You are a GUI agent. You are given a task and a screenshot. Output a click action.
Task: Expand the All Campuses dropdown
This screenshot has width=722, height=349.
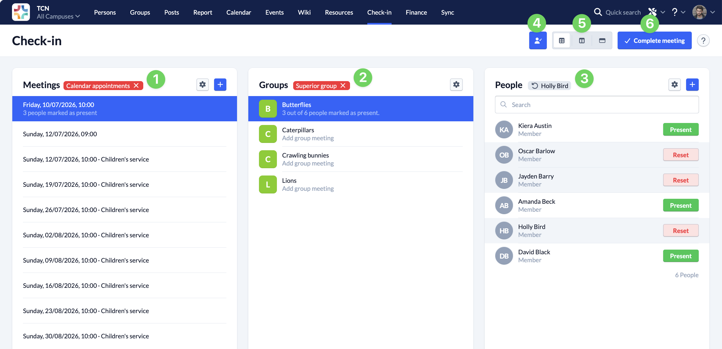pos(58,16)
